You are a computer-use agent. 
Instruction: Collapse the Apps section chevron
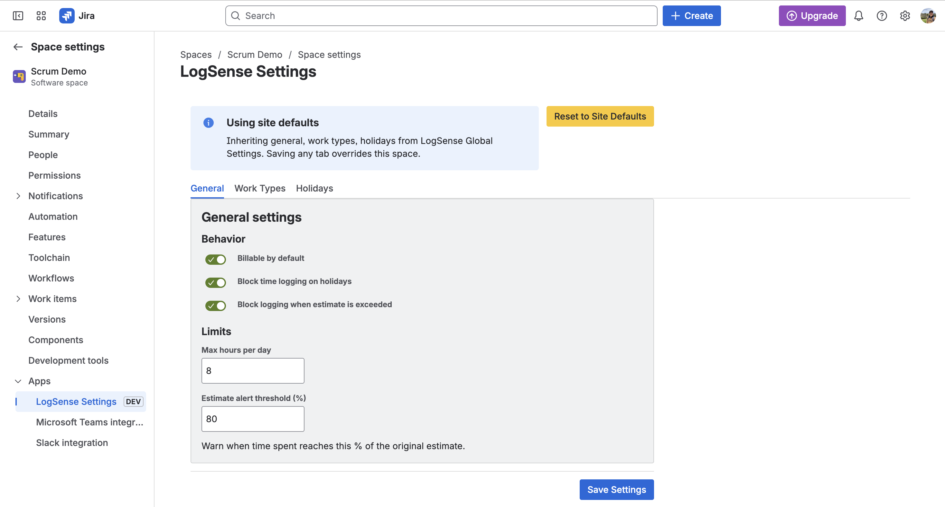click(18, 381)
